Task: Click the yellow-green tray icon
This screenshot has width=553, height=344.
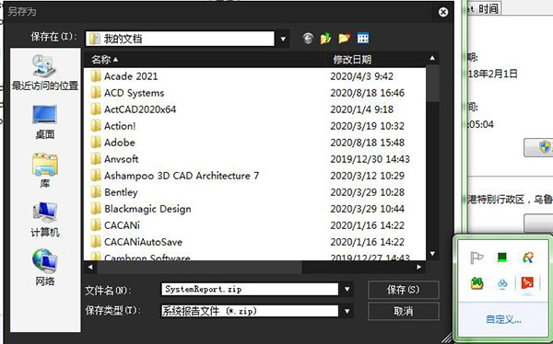Action: pyautogui.click(x=477, y=283)
